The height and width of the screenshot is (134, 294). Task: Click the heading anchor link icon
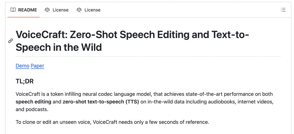click(11, 41)
